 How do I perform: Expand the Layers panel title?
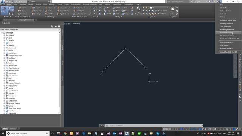point(151,17)
